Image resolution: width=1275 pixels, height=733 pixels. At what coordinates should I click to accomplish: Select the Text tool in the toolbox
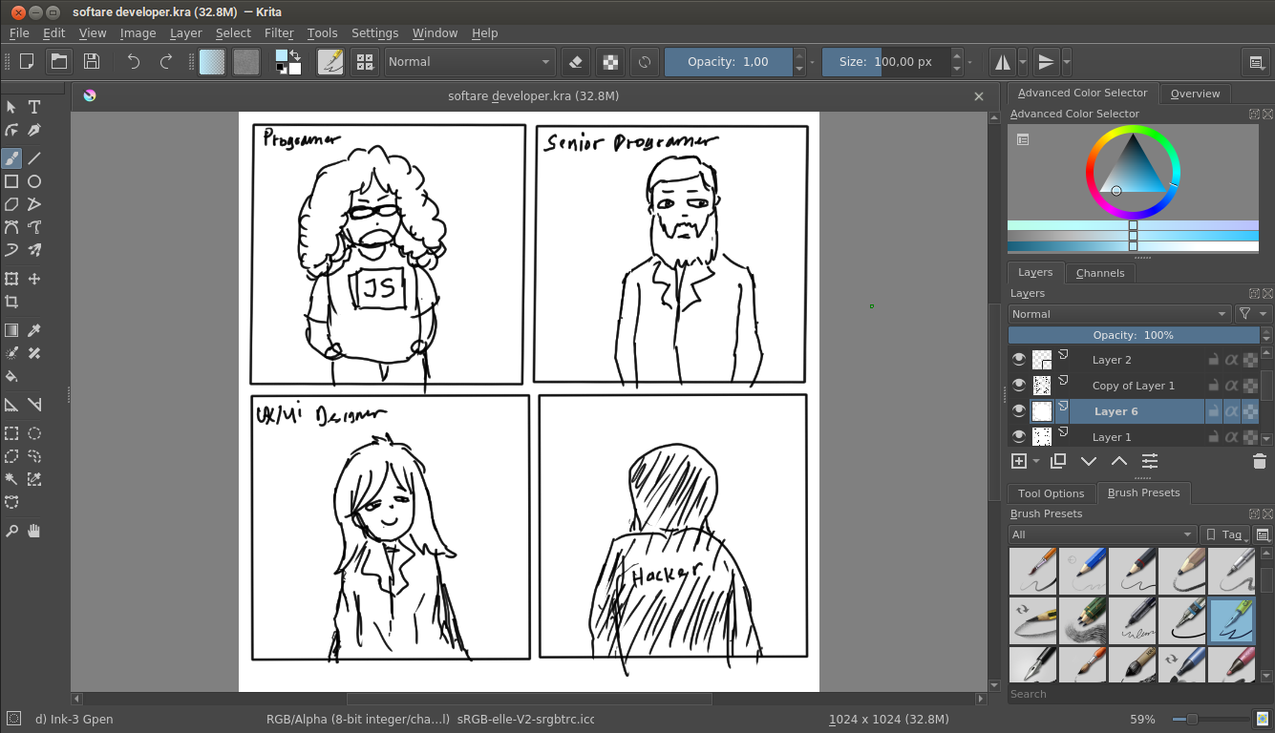[34, 107]
